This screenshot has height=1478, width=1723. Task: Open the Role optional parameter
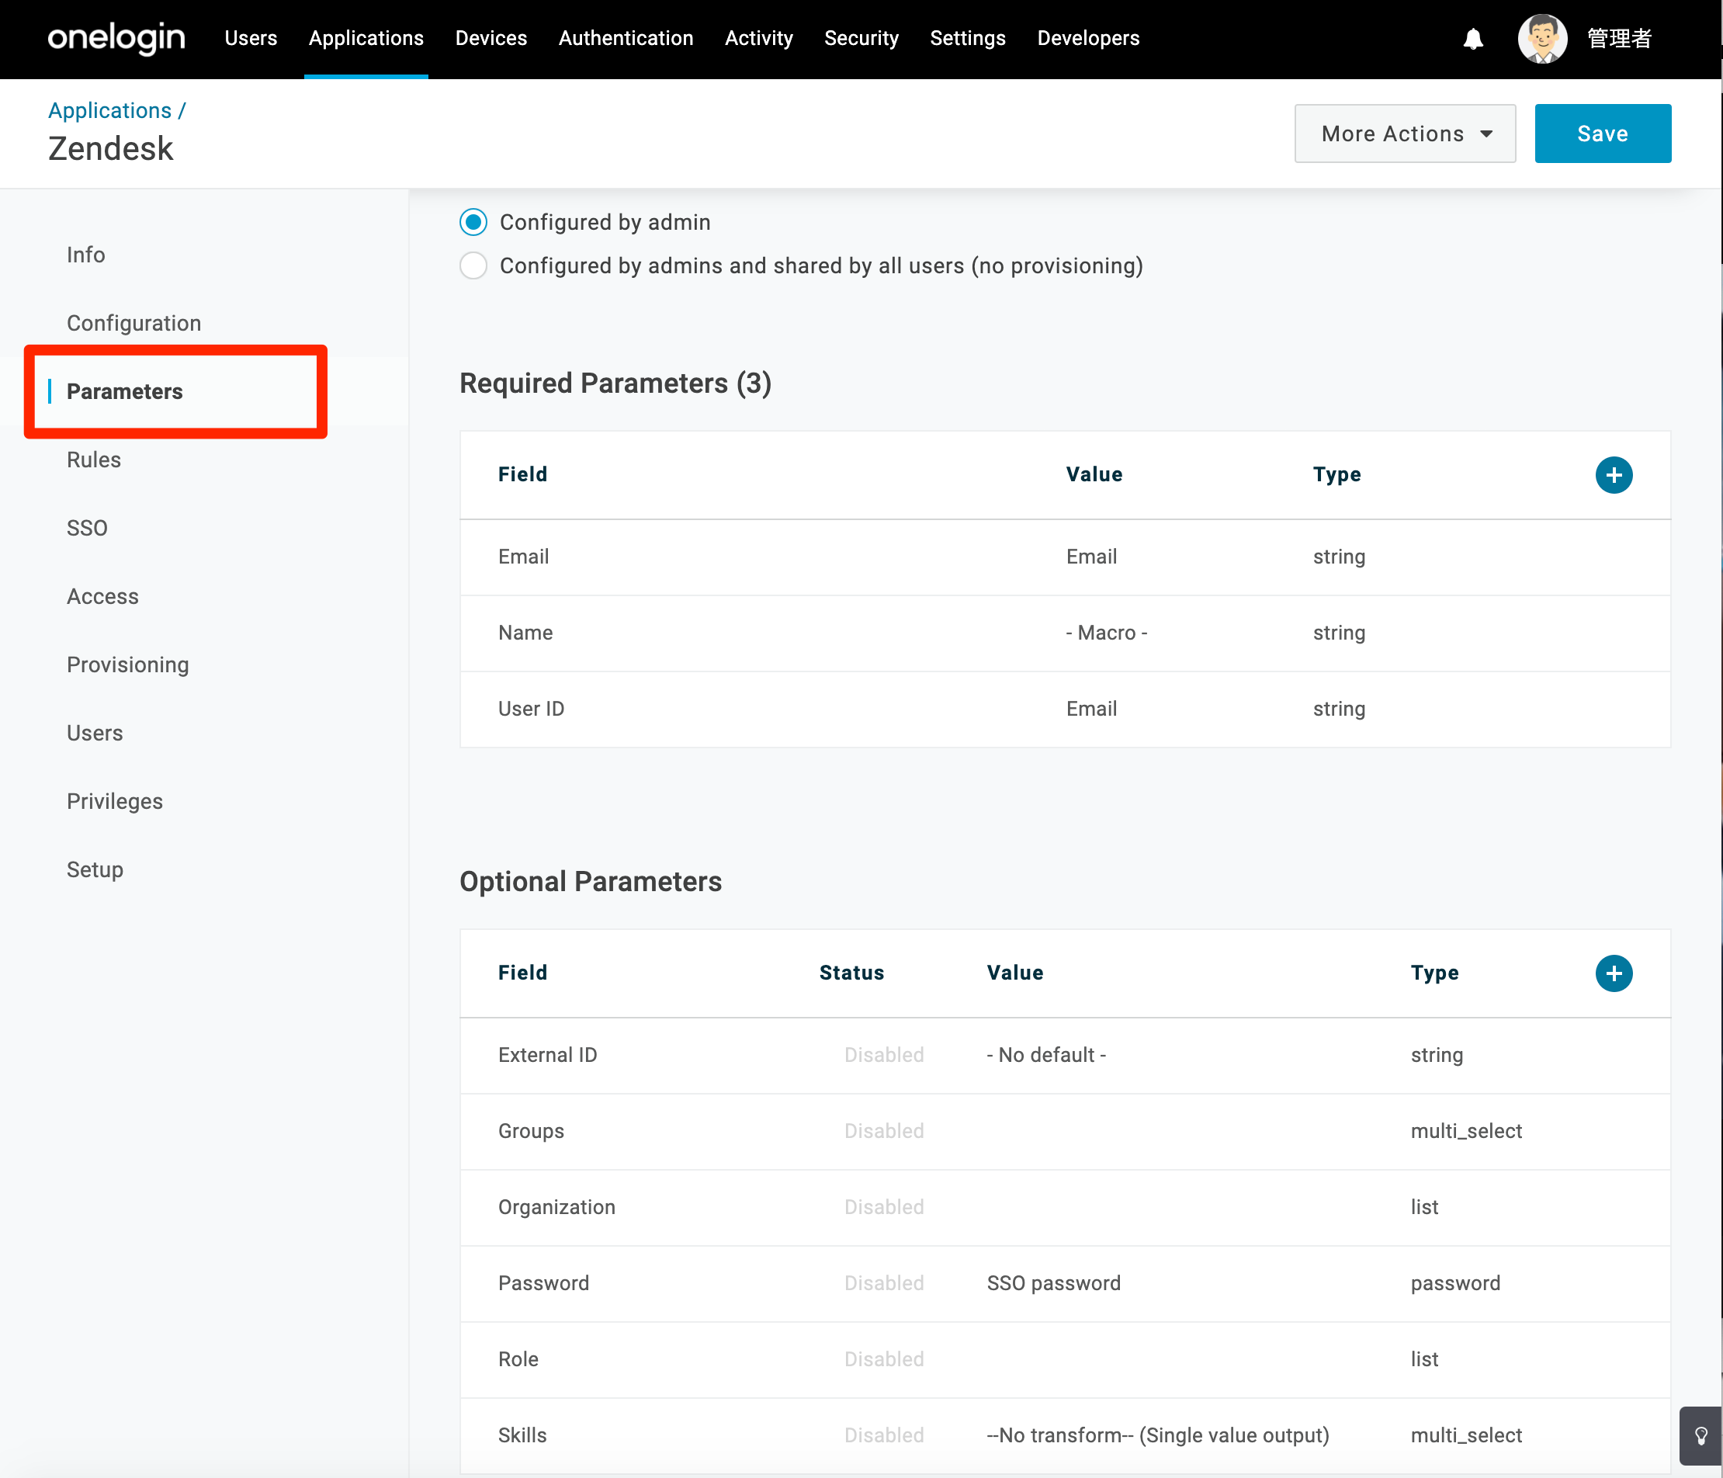click(x=1064, y=1359)
